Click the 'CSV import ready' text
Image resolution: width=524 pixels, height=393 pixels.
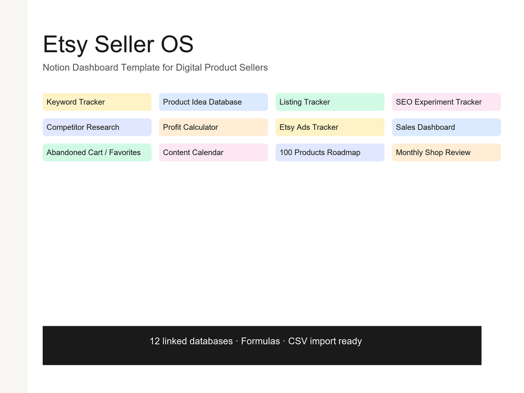click(x=325, y=341)
